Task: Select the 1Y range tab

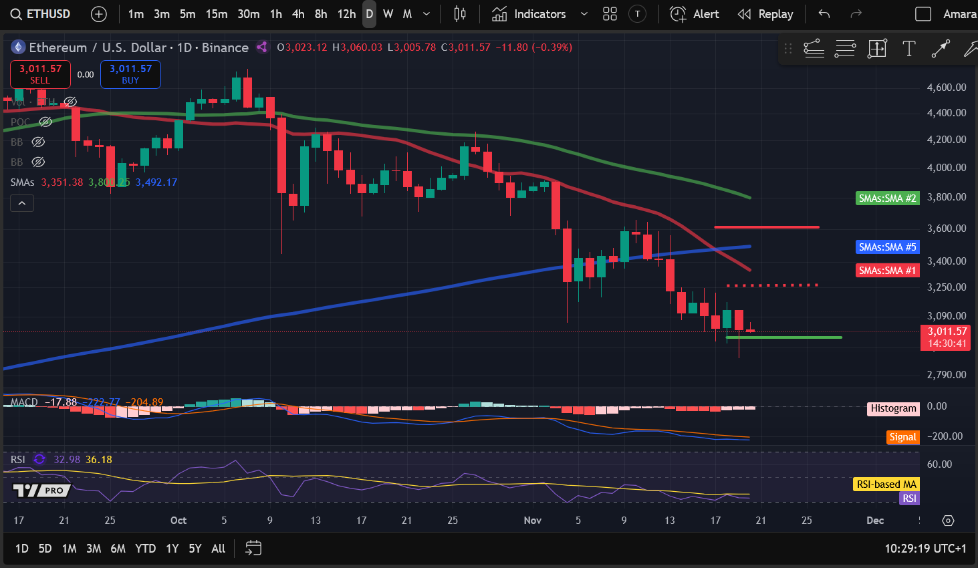Action: 171,548
